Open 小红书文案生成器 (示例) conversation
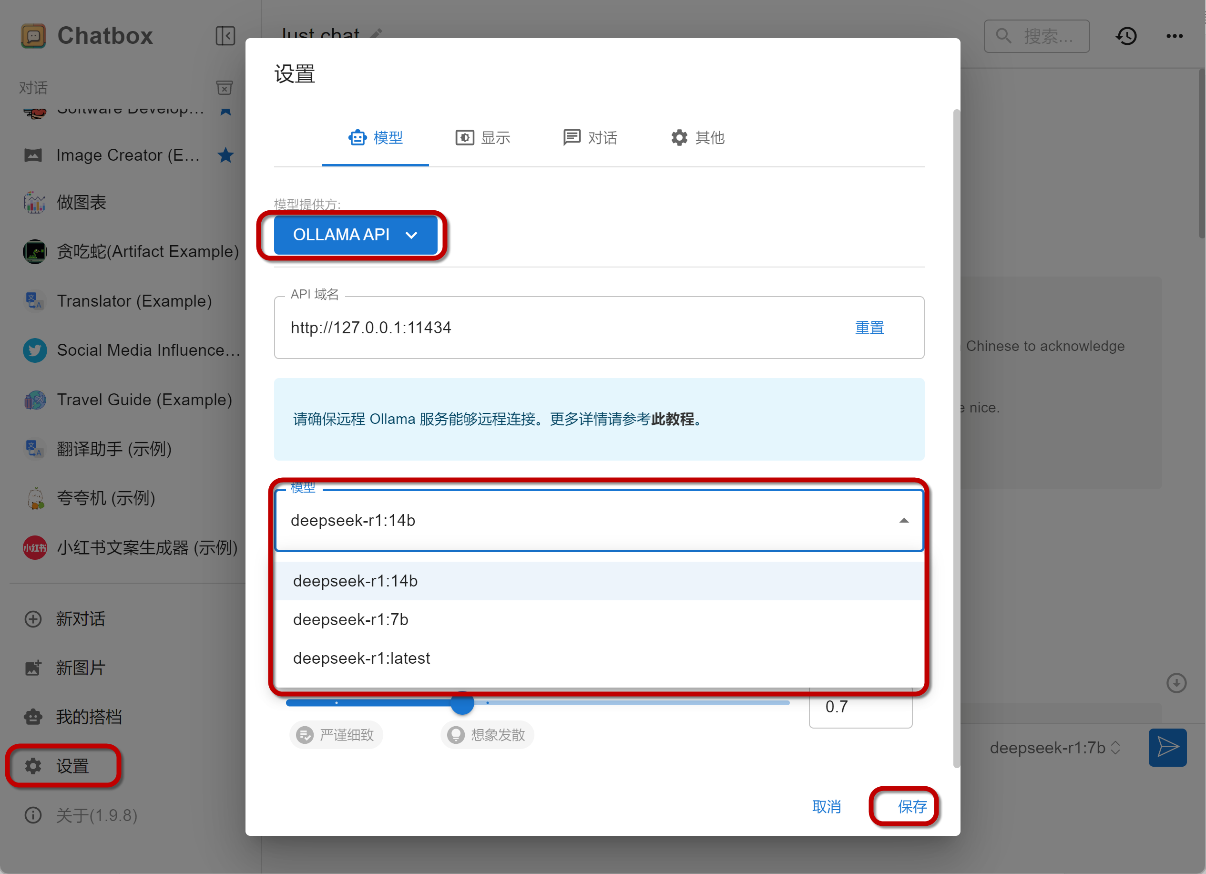 (130, 547)
